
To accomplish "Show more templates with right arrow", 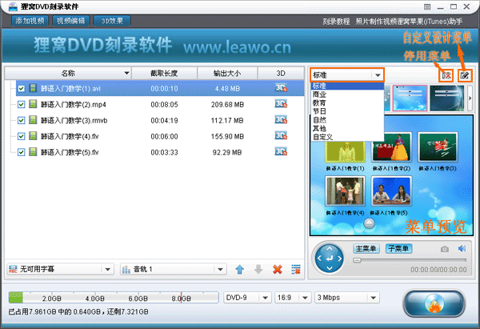I will point(470,98).
